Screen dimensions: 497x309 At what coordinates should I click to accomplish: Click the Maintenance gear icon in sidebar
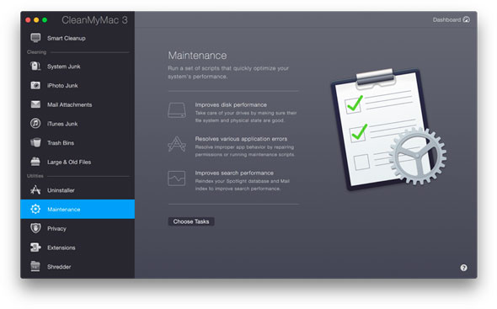pos(35,209)
